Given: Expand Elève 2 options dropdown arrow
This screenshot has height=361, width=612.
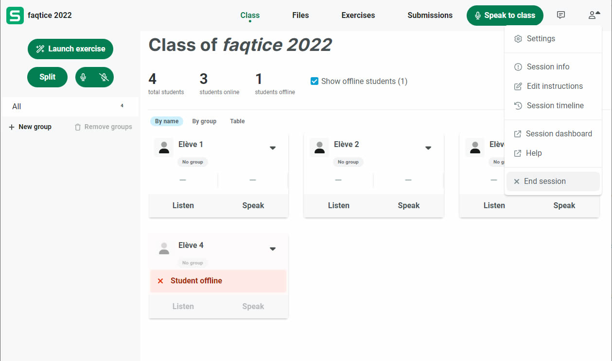Looking at the screenshot, I should coord(428,148).
